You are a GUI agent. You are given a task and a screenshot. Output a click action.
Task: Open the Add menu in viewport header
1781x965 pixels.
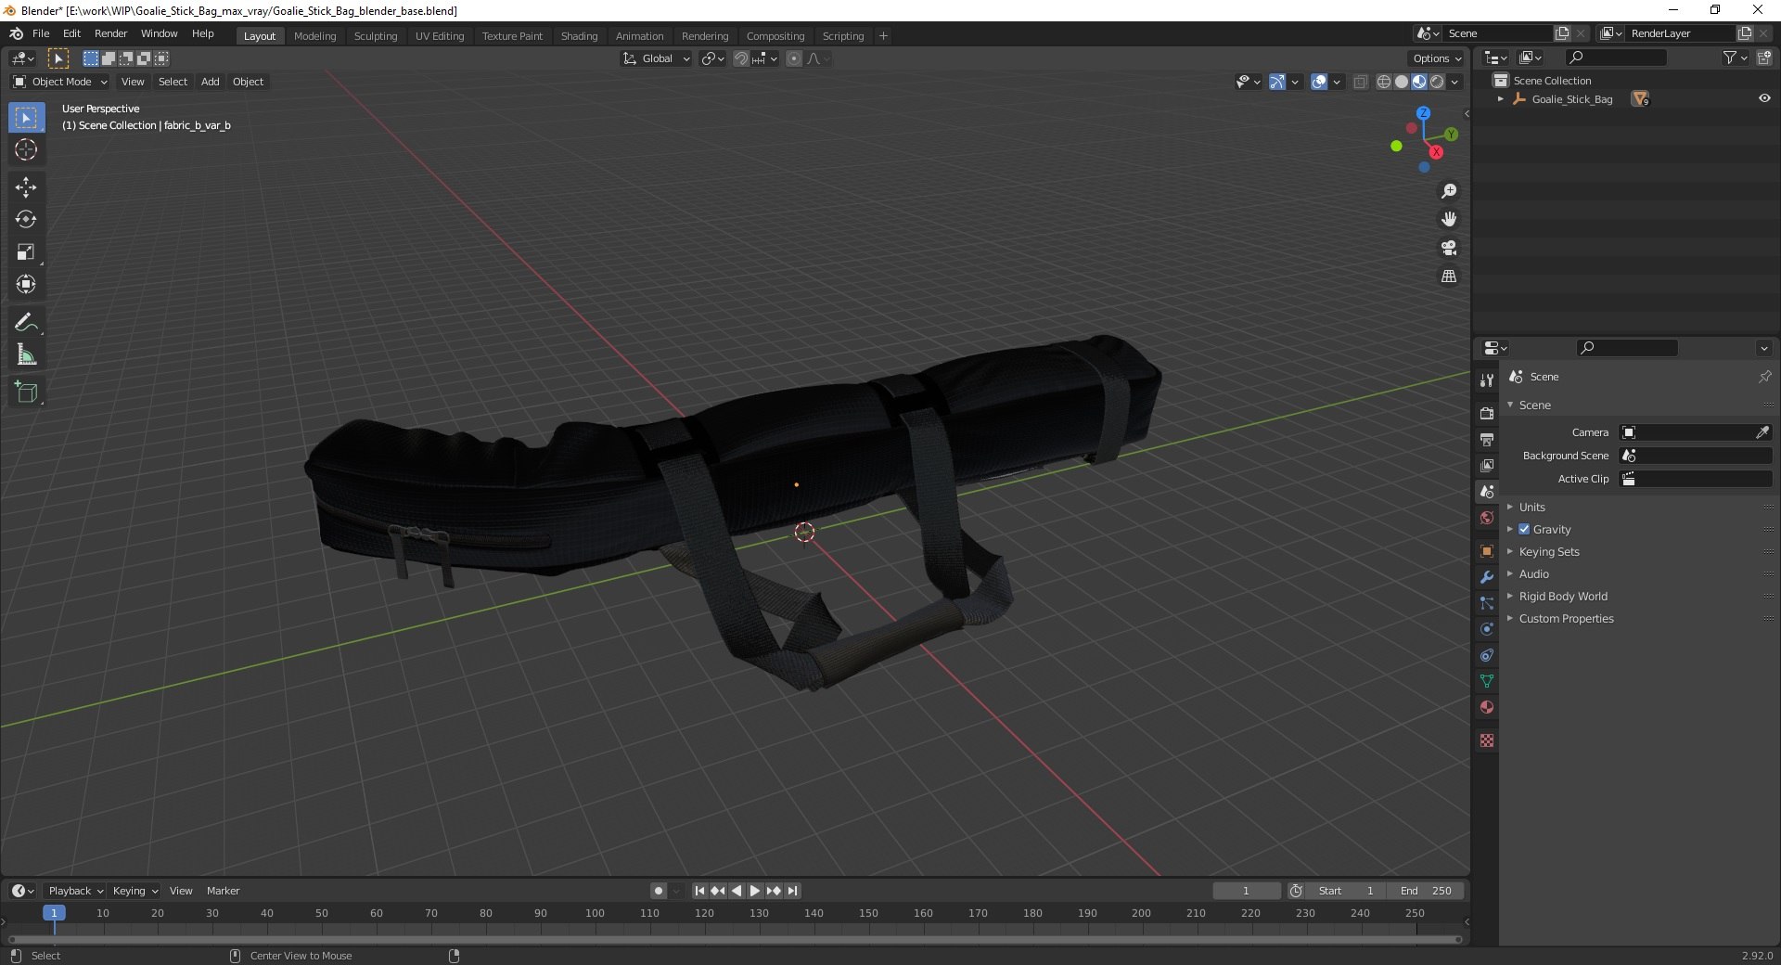[211, 82]
